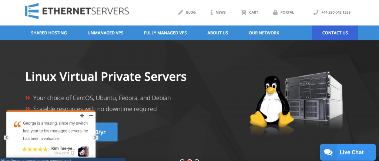Click the 'Your choice of CentOS, Ubuntu' text
This screenshot has width=379, height=161.
(x=102, y=98)
